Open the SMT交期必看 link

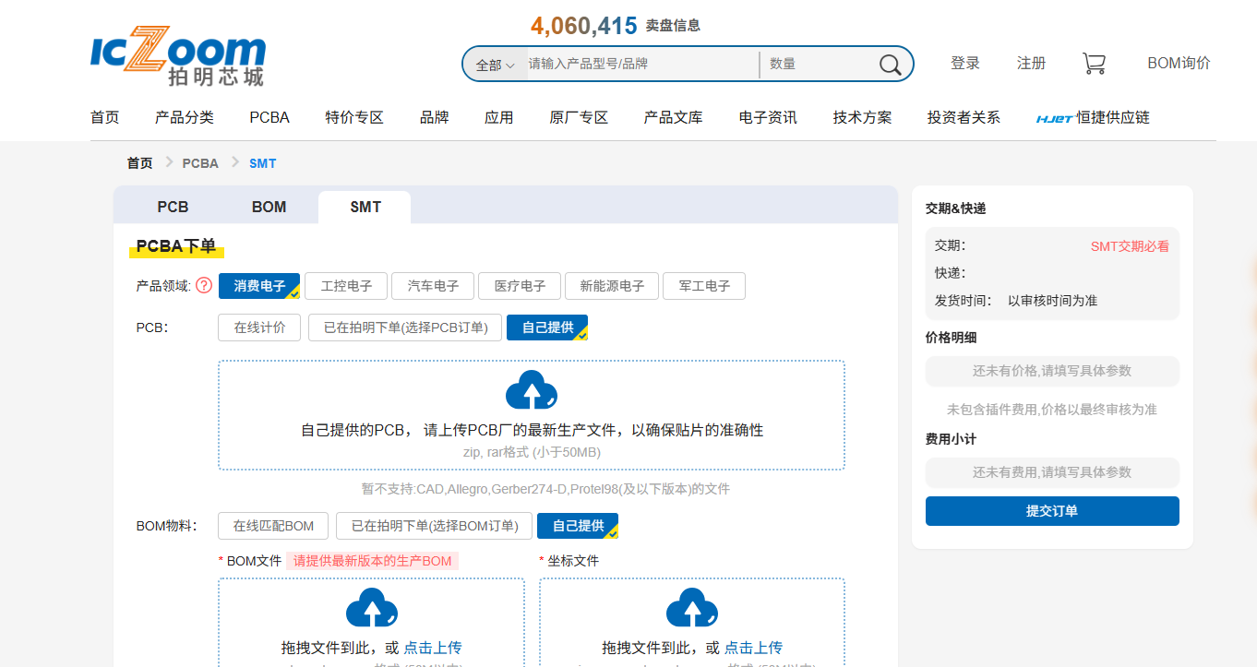[1130, 246]
